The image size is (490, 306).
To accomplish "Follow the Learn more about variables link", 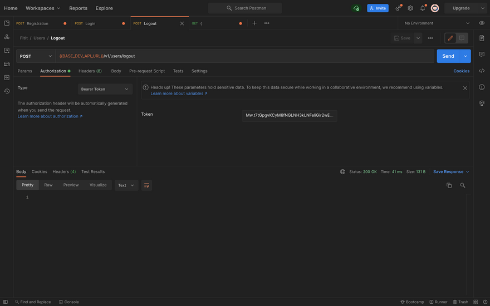I will click(x=179, y=93).
